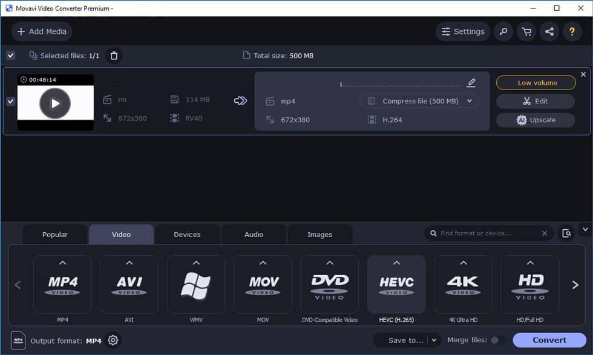Screen dimensions: 593x355
Task: Open the Edit button with scissors
Action: pyautogui.click(x=536, y=101)
